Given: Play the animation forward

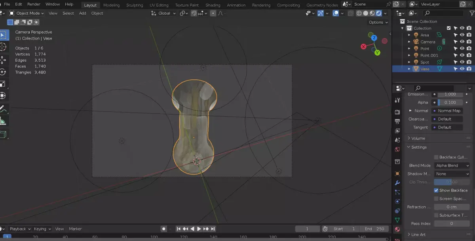Looking at the screenshot, I should click(199, 229).
